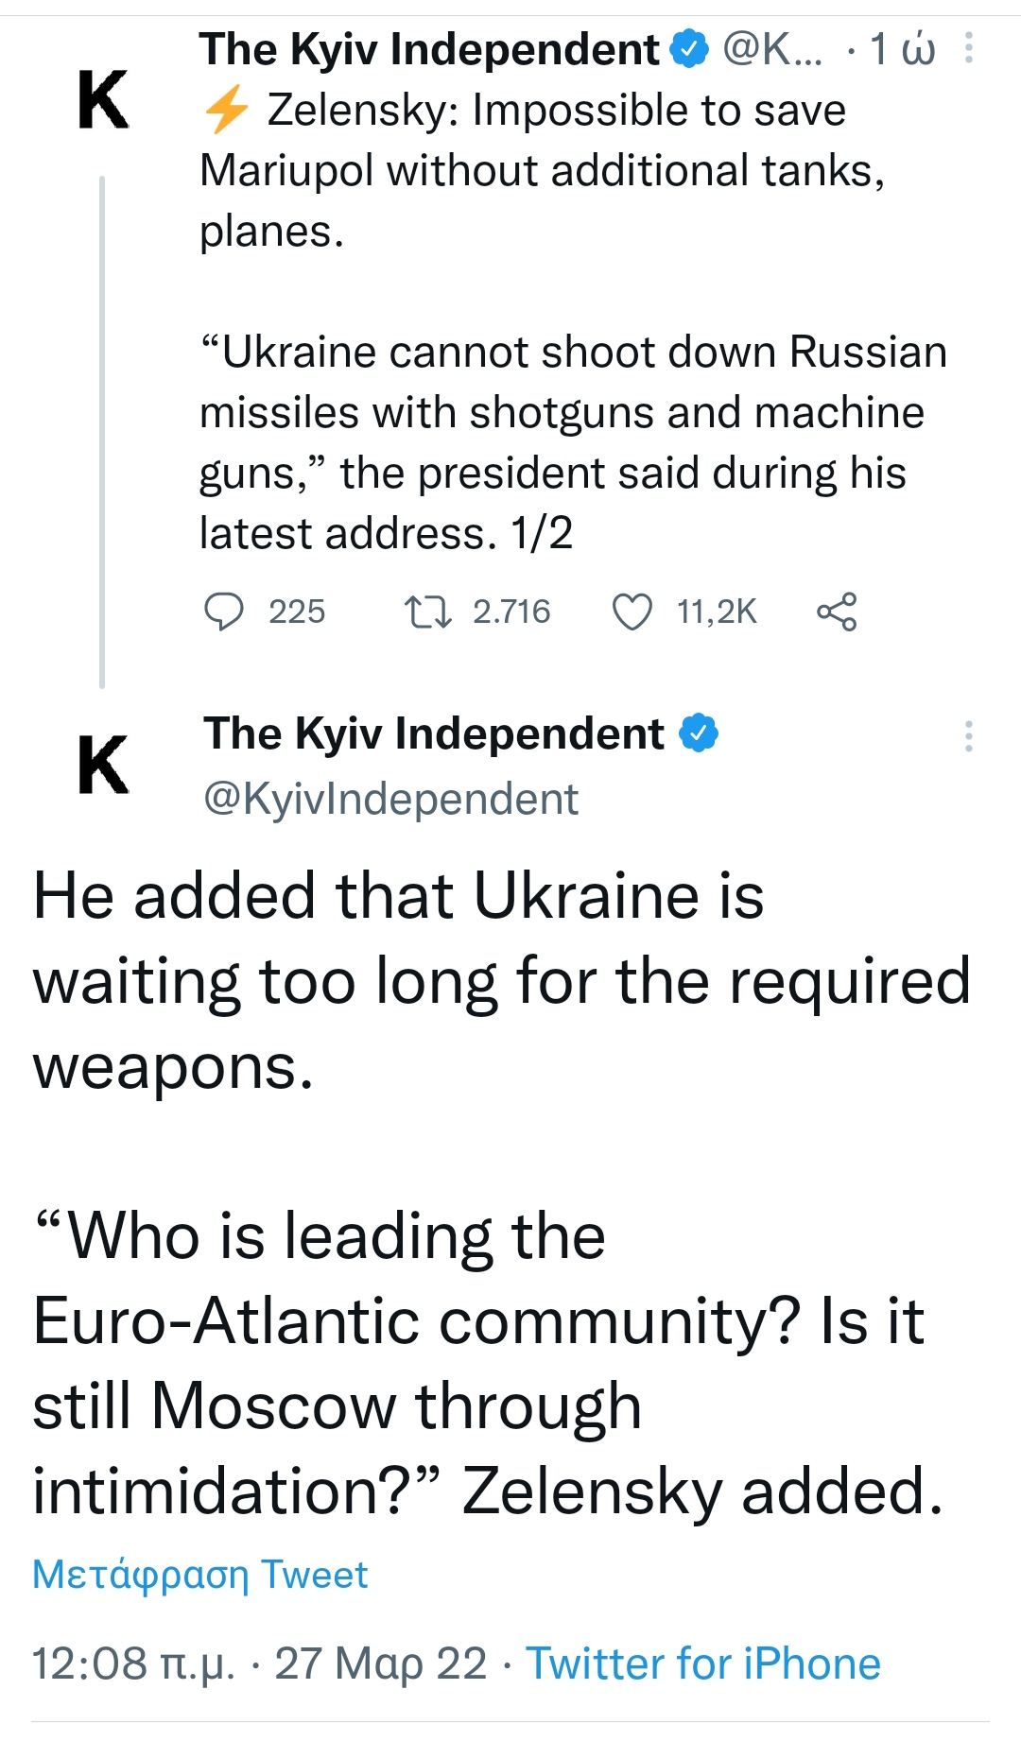
Task: Tap the bold author name in main tweet
Action: [x=434, y=733]
